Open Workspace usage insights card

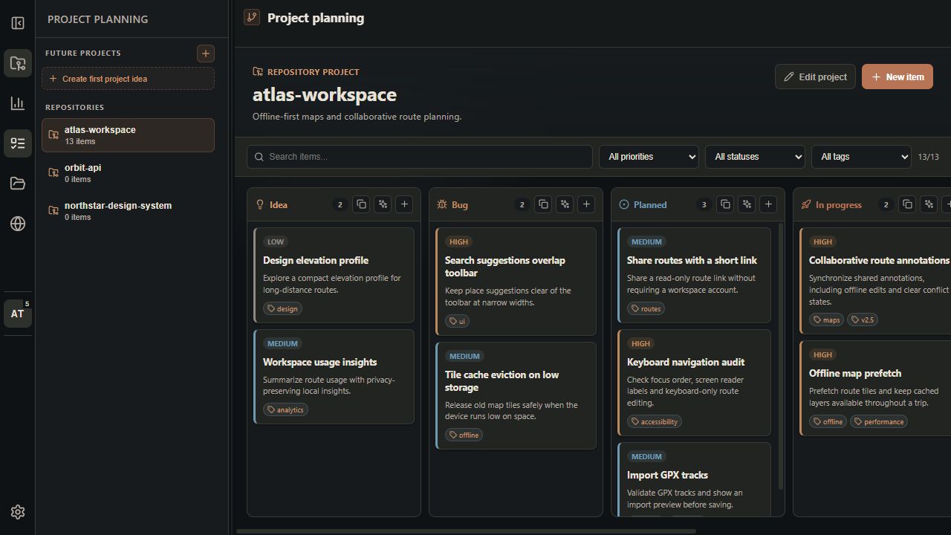(334, 377)
